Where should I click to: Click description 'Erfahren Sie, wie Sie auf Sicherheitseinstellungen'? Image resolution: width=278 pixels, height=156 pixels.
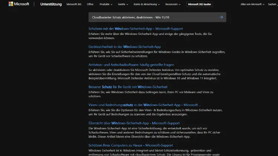[157, 54]
